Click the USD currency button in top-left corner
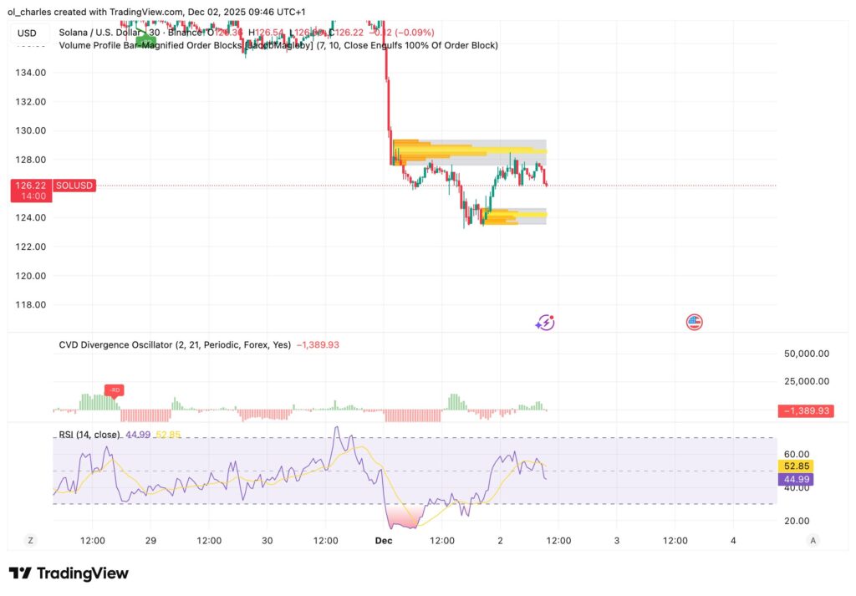Screen dimensions: 856x596 pyautogui.click(x=25, y=32)
